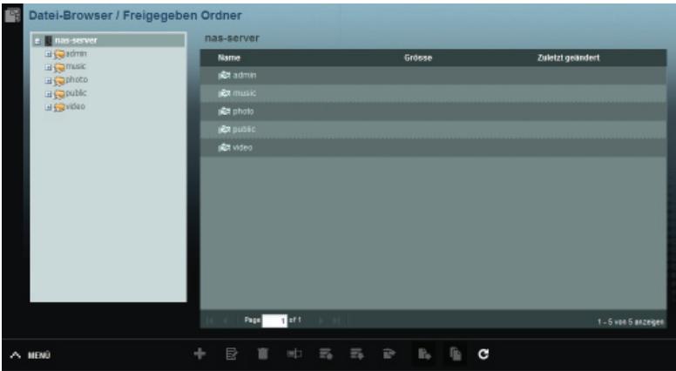This screenshot has width=676, height=371.
Task: Select public label in the tree
Action: point(77,93)
